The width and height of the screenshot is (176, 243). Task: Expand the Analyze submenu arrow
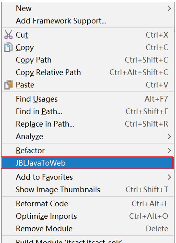click(169, 136)
